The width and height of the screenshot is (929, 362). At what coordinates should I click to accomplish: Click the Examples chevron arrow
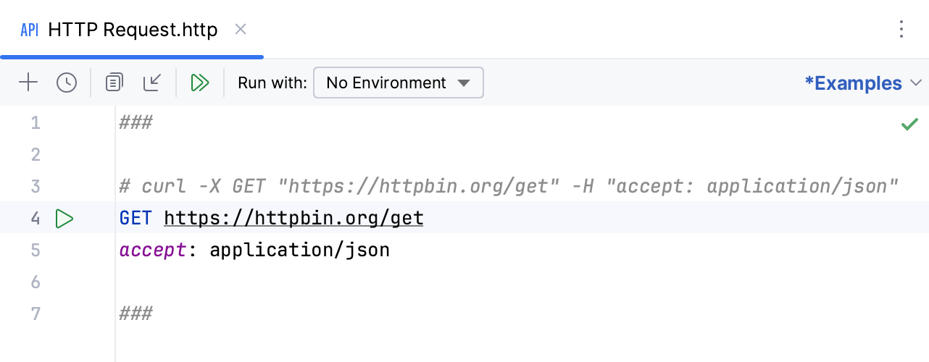tap(915, 83)
